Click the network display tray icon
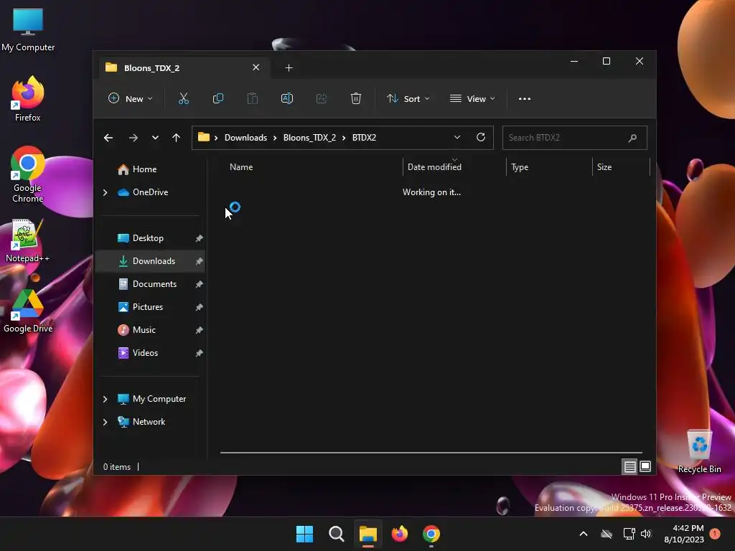The image size is (735, 551). [x=629, y=534]
